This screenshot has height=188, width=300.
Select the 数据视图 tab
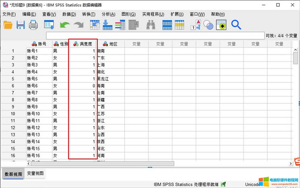click(x=12, y=174)
